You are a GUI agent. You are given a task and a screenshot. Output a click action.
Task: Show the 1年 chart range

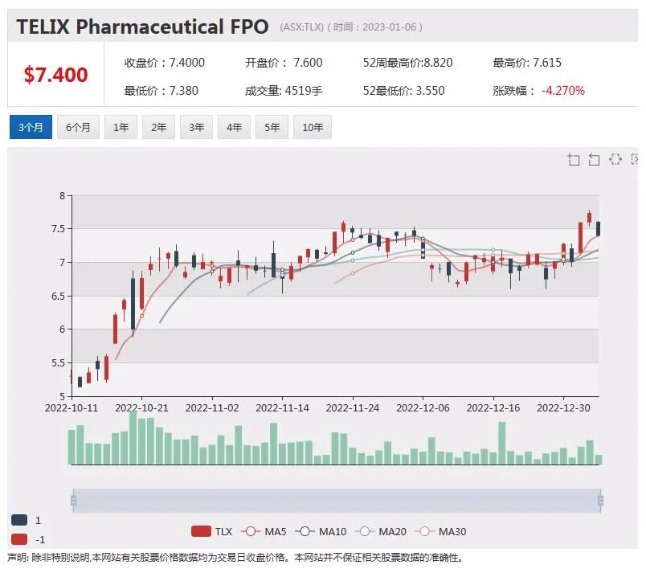121,127
